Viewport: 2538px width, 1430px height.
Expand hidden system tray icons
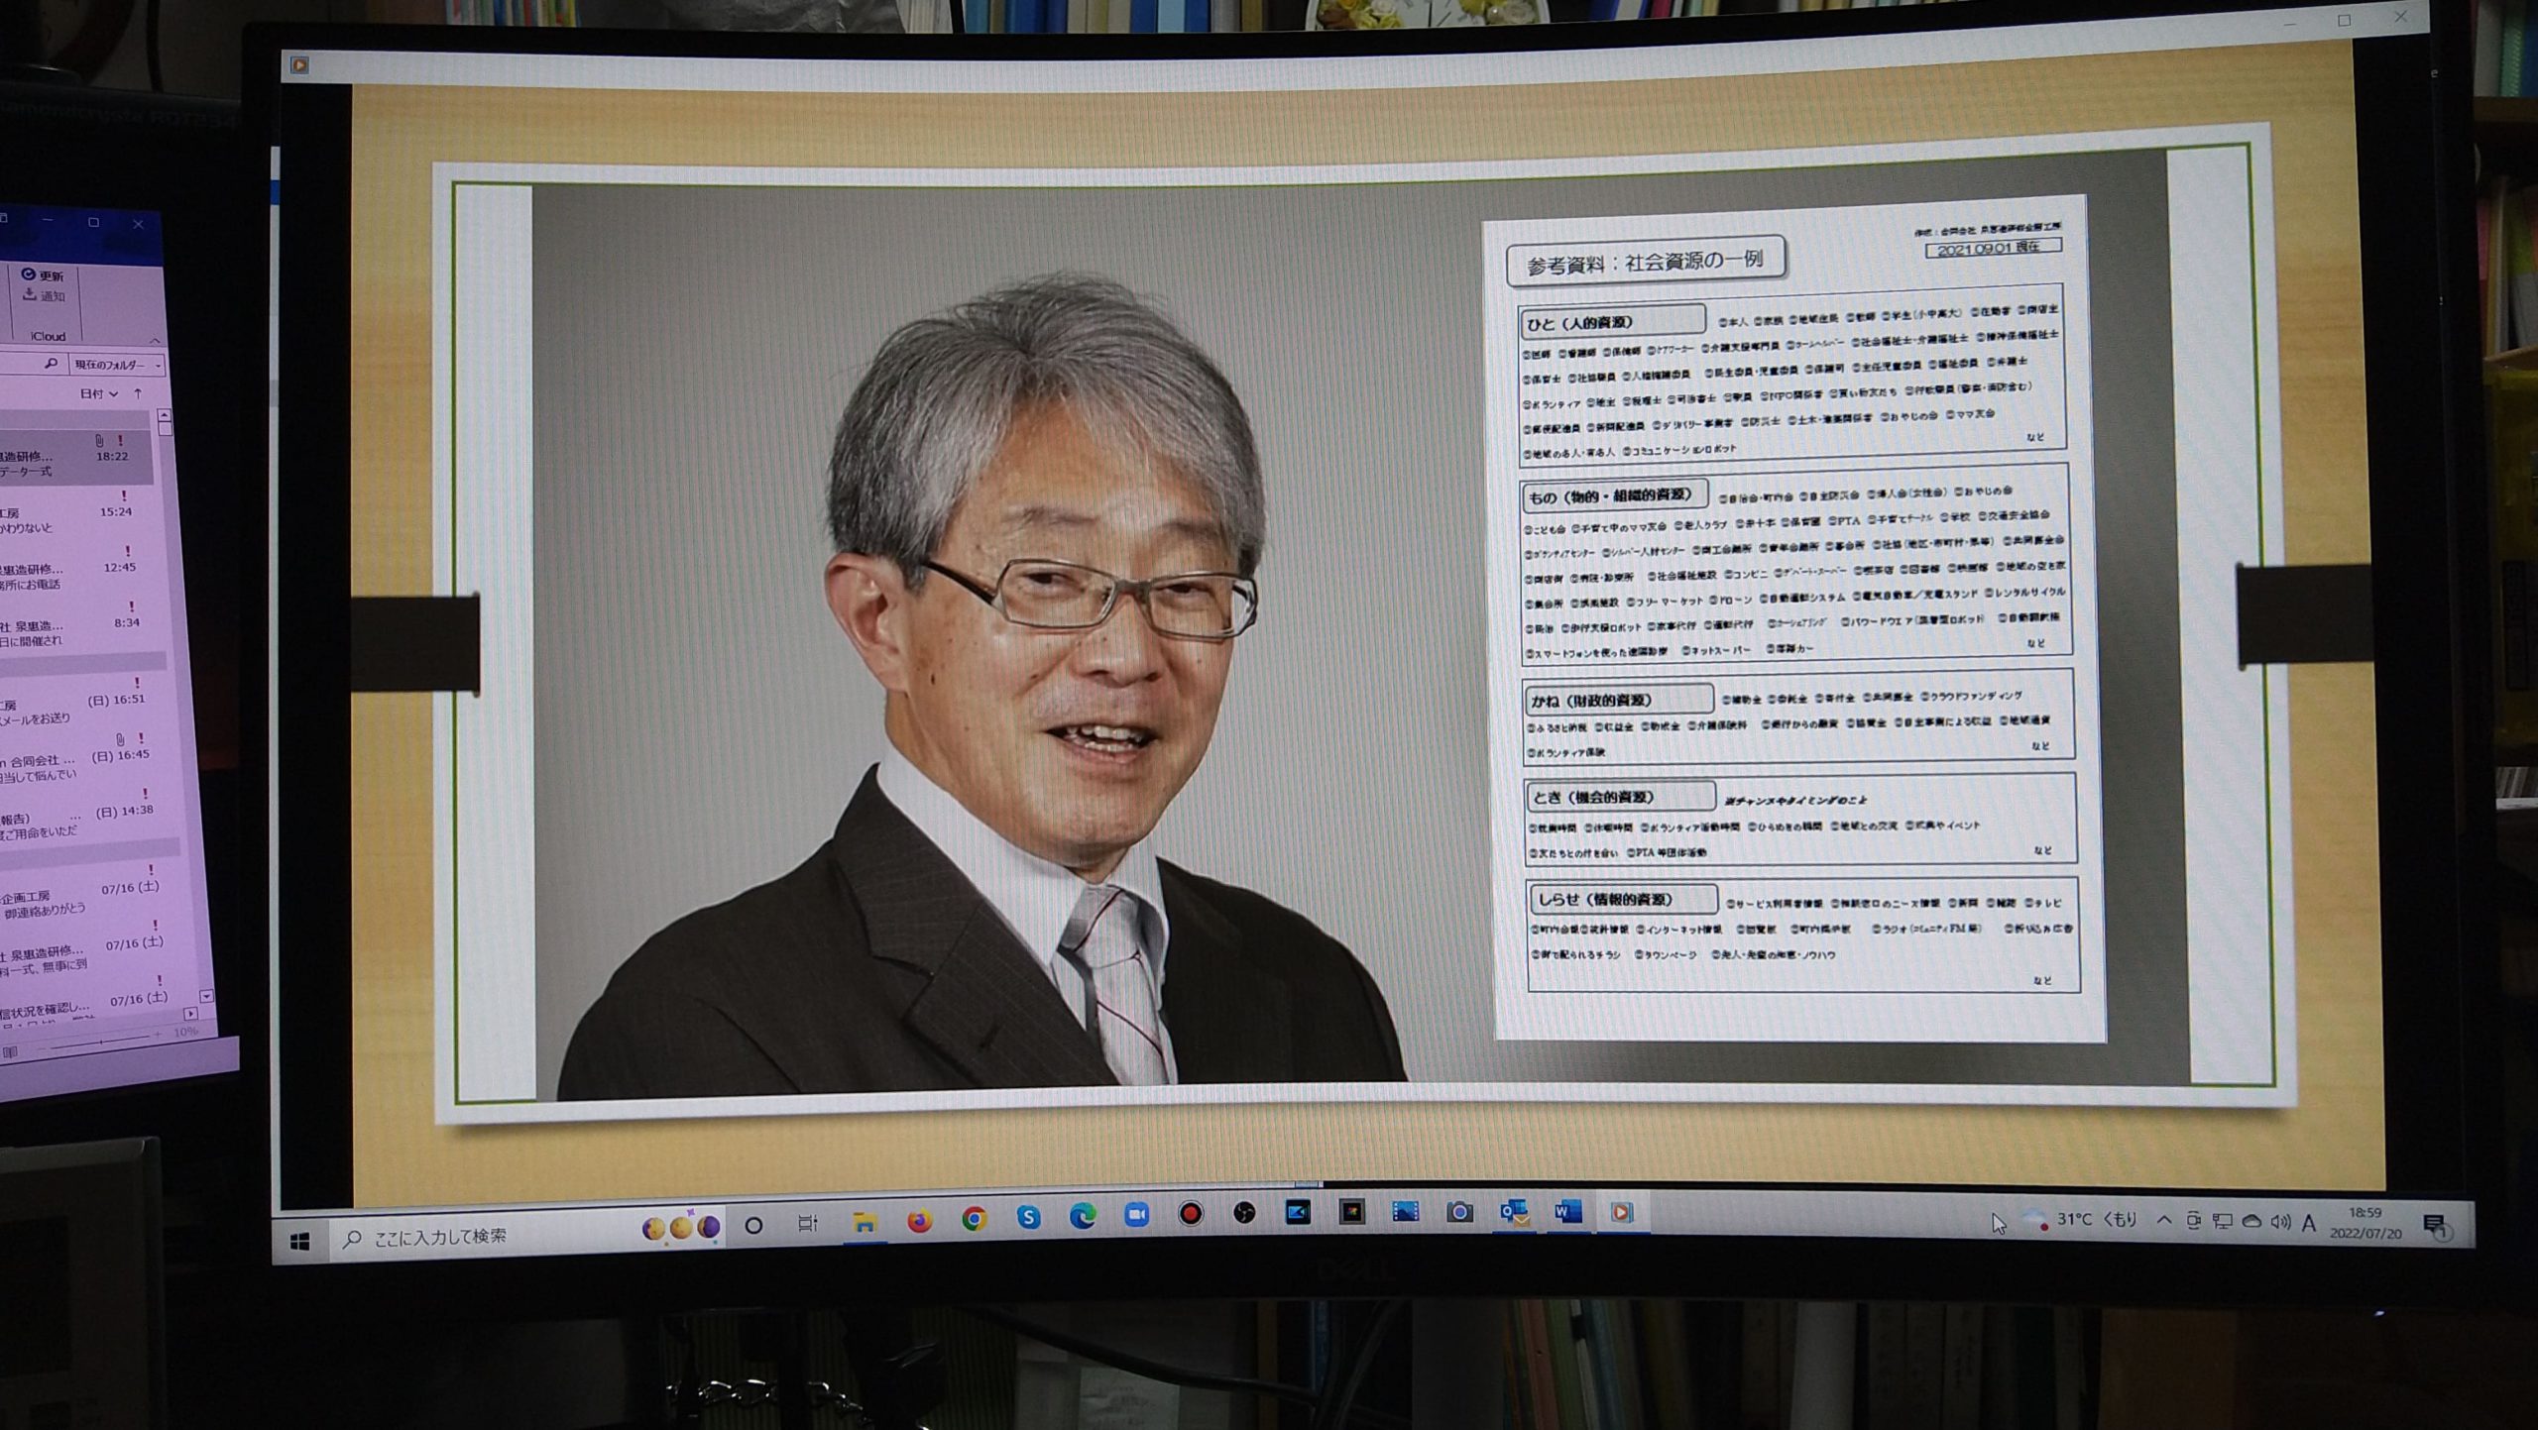coord(2163,1221)
